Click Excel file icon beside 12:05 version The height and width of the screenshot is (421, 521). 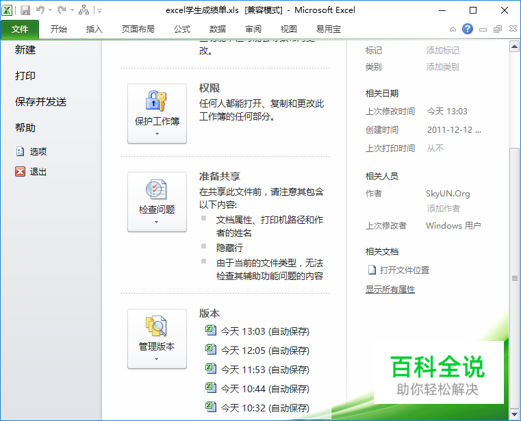tap(211, 350)
